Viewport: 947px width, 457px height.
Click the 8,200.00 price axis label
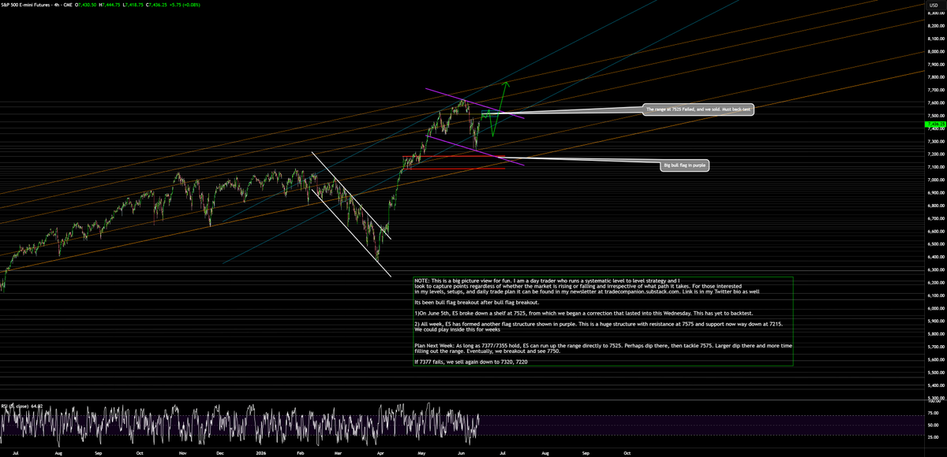[935, 25]
